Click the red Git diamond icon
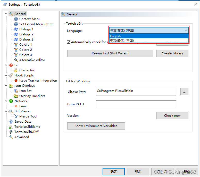Viewport: 200px width, 177px height. [x=11, y=65]
